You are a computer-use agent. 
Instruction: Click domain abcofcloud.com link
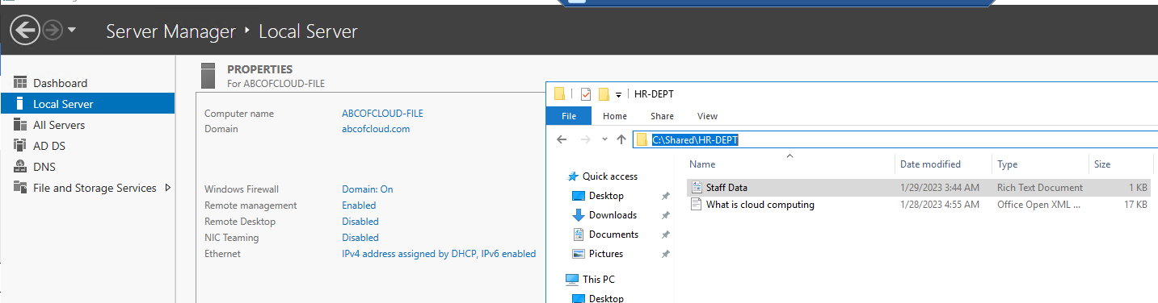(x=376, y=129)
